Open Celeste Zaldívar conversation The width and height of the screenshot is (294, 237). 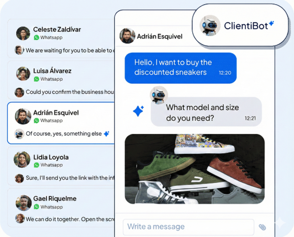click(x=61, y=39)
